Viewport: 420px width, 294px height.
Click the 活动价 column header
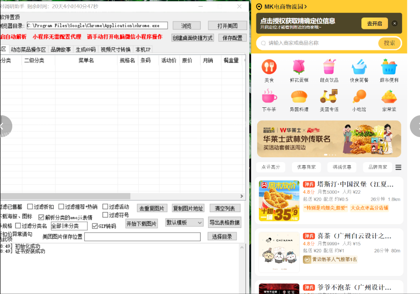click(169, 60)
